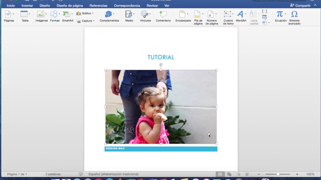
Task: Expand the Páginas dropdown arrow
Action: pos(13,14)
